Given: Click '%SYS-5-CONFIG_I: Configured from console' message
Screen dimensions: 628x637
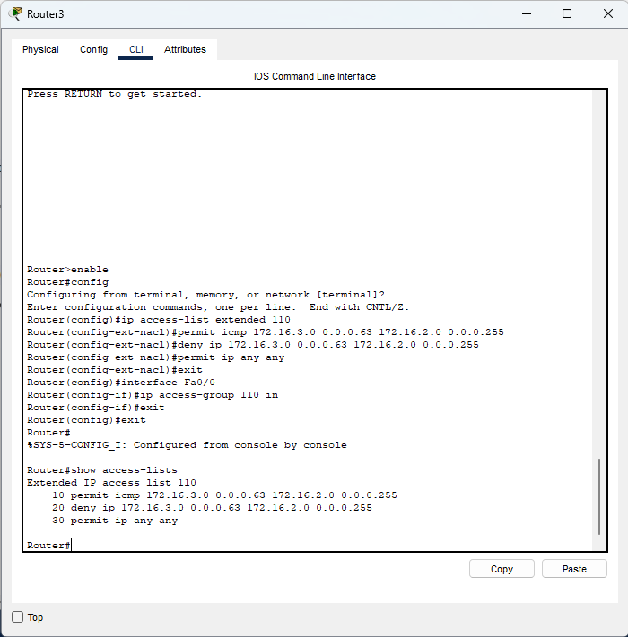Looking at the screenshot, I should (187, 445).
